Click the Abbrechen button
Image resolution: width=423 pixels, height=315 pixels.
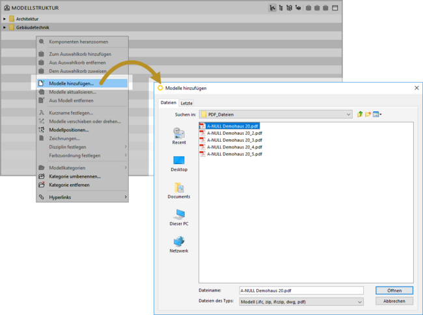[x=394, y=301]
